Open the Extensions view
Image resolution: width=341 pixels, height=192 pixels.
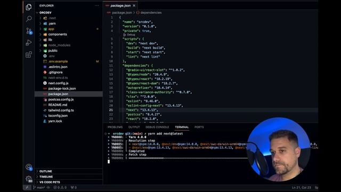(x=28, y=54)
